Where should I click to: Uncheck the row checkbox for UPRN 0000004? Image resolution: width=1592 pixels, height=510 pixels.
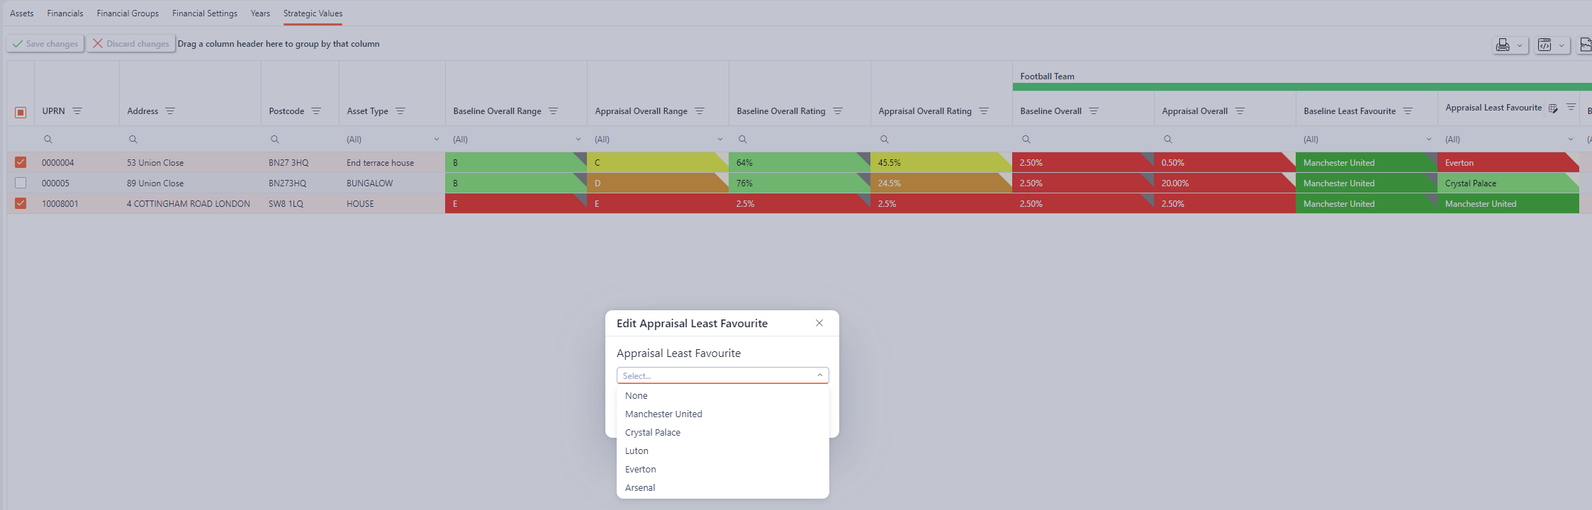(21, 162)
